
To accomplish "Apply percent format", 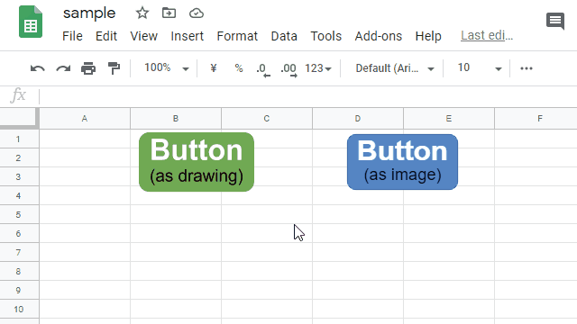I will 239,68.
